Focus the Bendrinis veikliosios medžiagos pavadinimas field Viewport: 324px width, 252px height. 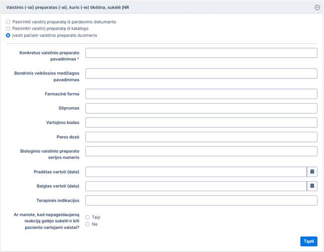(x=201, y=73)
